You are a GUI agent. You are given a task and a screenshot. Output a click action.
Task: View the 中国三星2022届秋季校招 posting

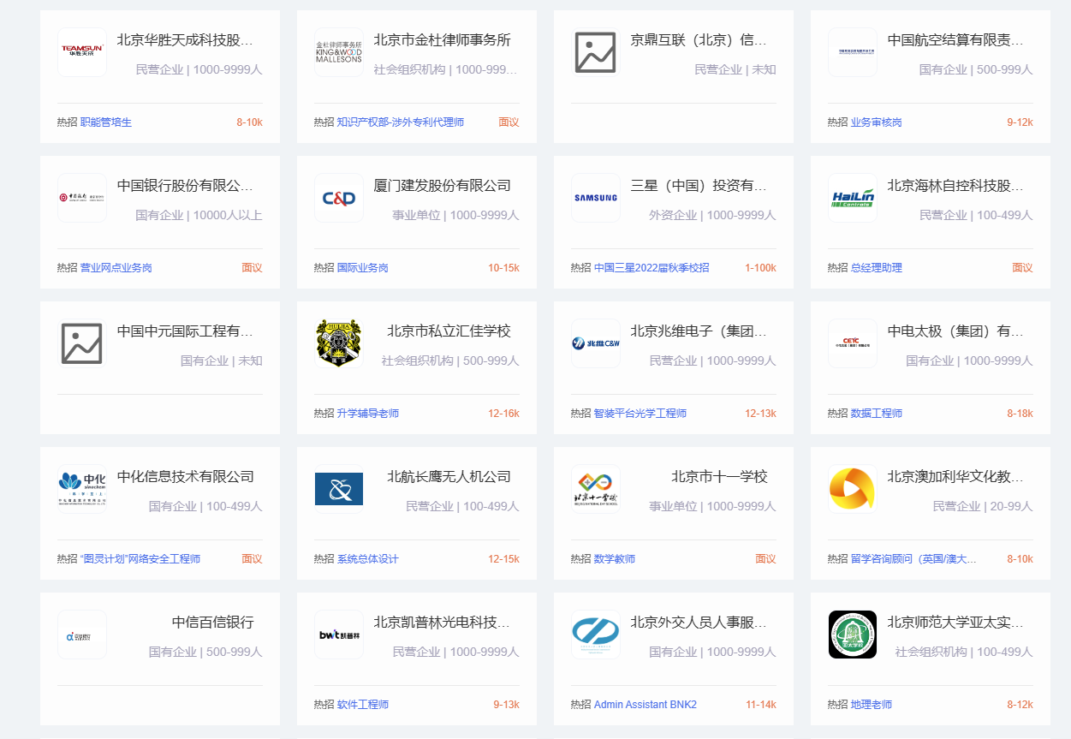click(652, 268)
